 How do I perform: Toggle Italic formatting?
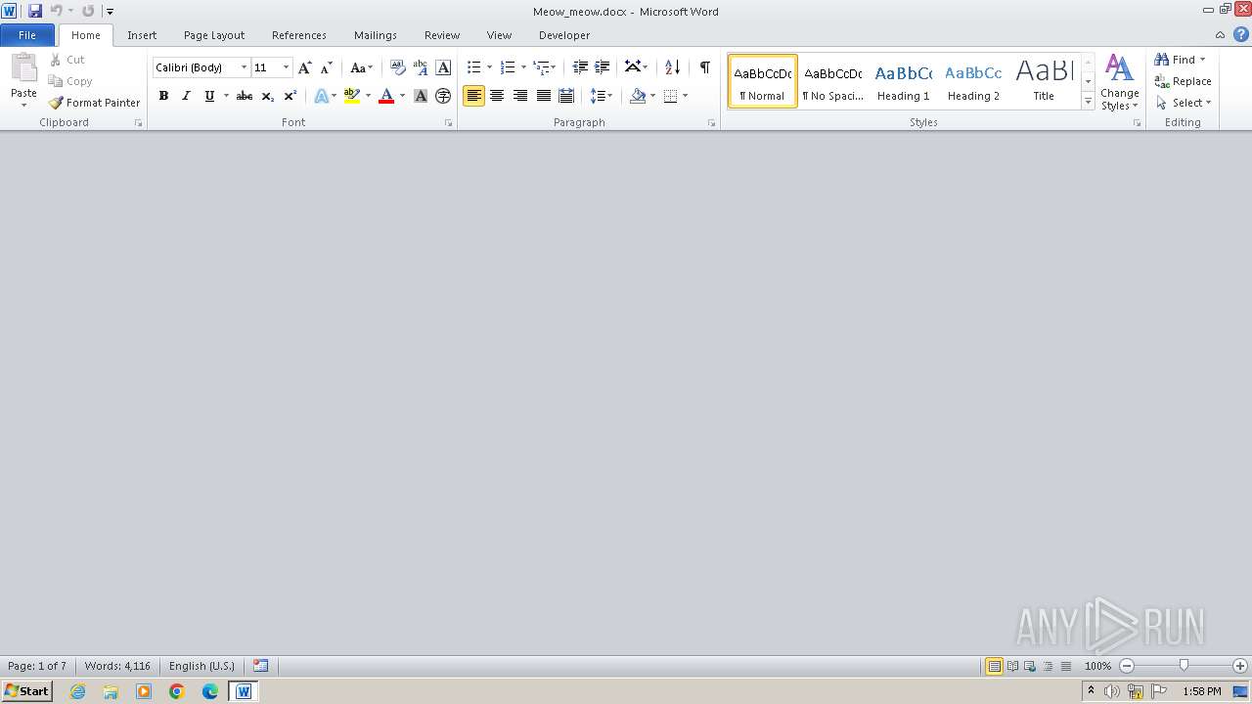186,96
